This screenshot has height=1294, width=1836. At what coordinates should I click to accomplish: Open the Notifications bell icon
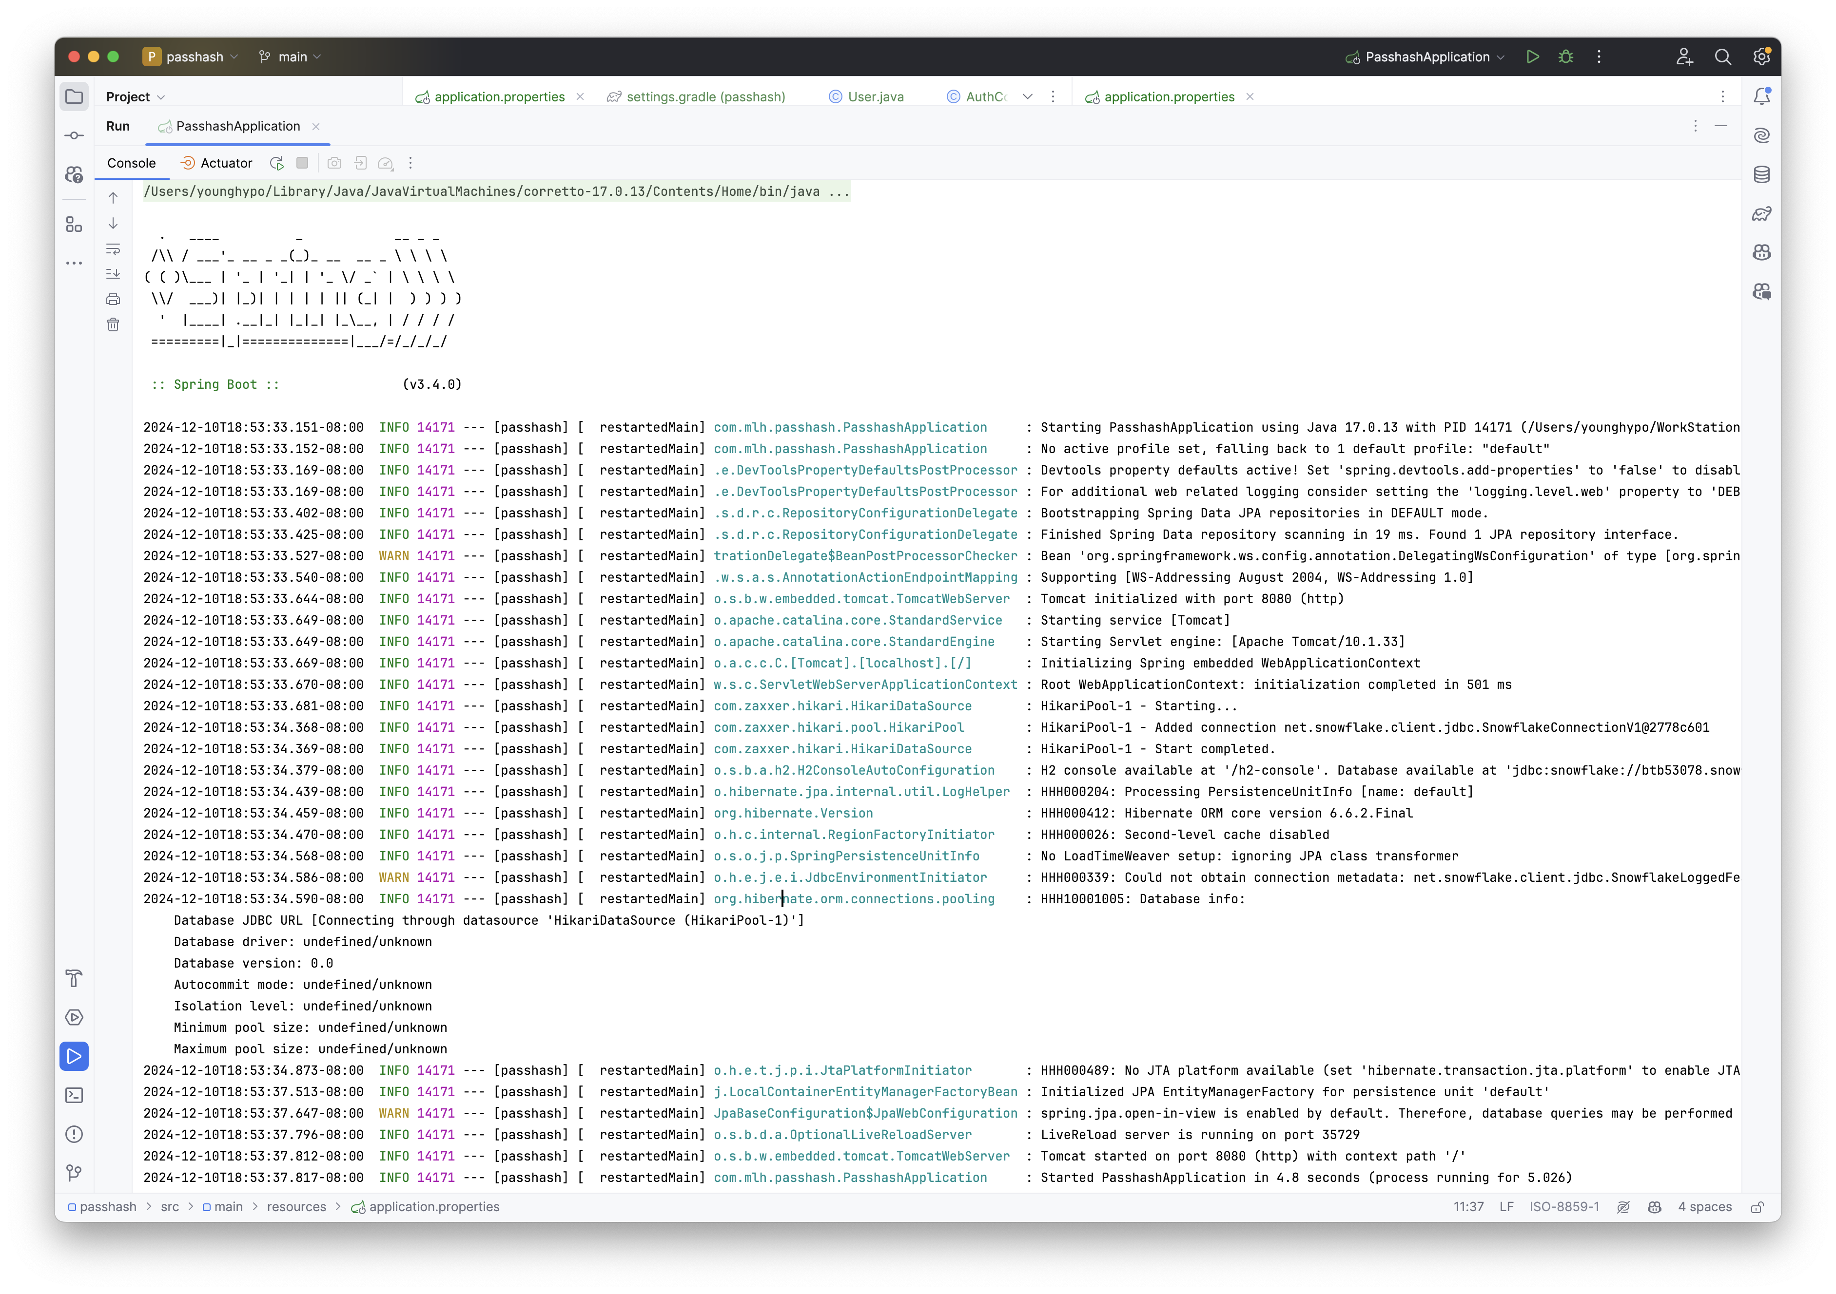(1761, 97)
